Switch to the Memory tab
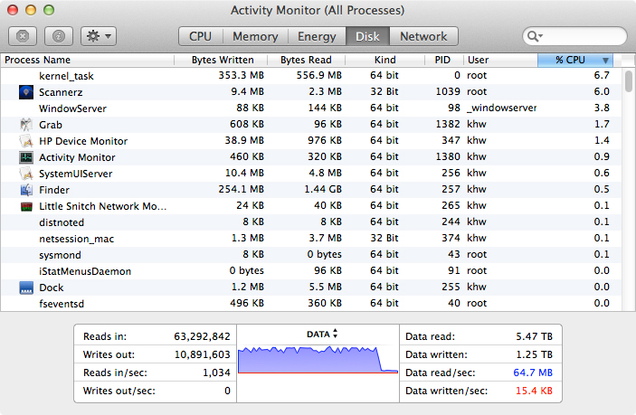The height and width of the screenshot is (415, 636). (x=255, y=36)
